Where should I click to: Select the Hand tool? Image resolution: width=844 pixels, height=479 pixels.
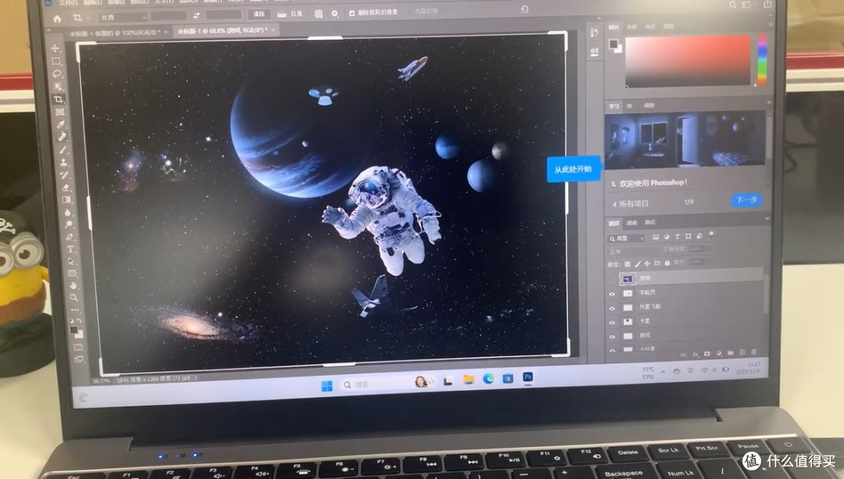pyautogui.click(x=73, y=285)
